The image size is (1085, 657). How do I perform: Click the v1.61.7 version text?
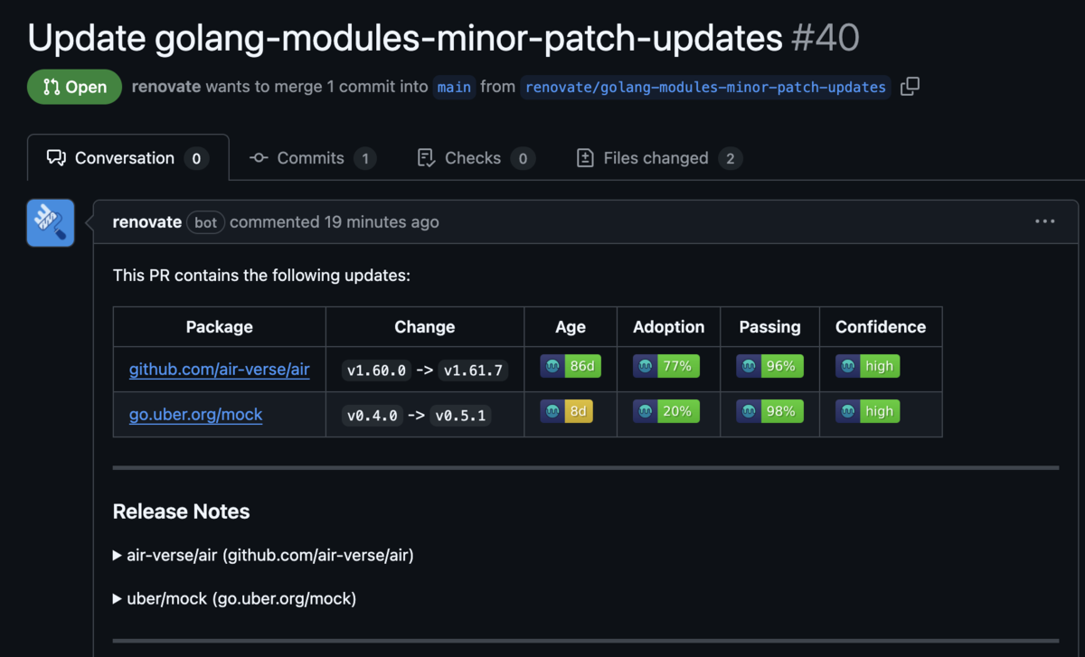pos(473,370)
